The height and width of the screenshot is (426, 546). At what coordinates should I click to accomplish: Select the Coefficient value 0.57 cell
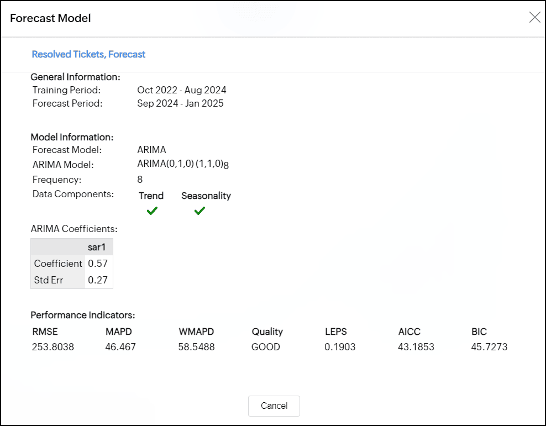tap(98, 264)
